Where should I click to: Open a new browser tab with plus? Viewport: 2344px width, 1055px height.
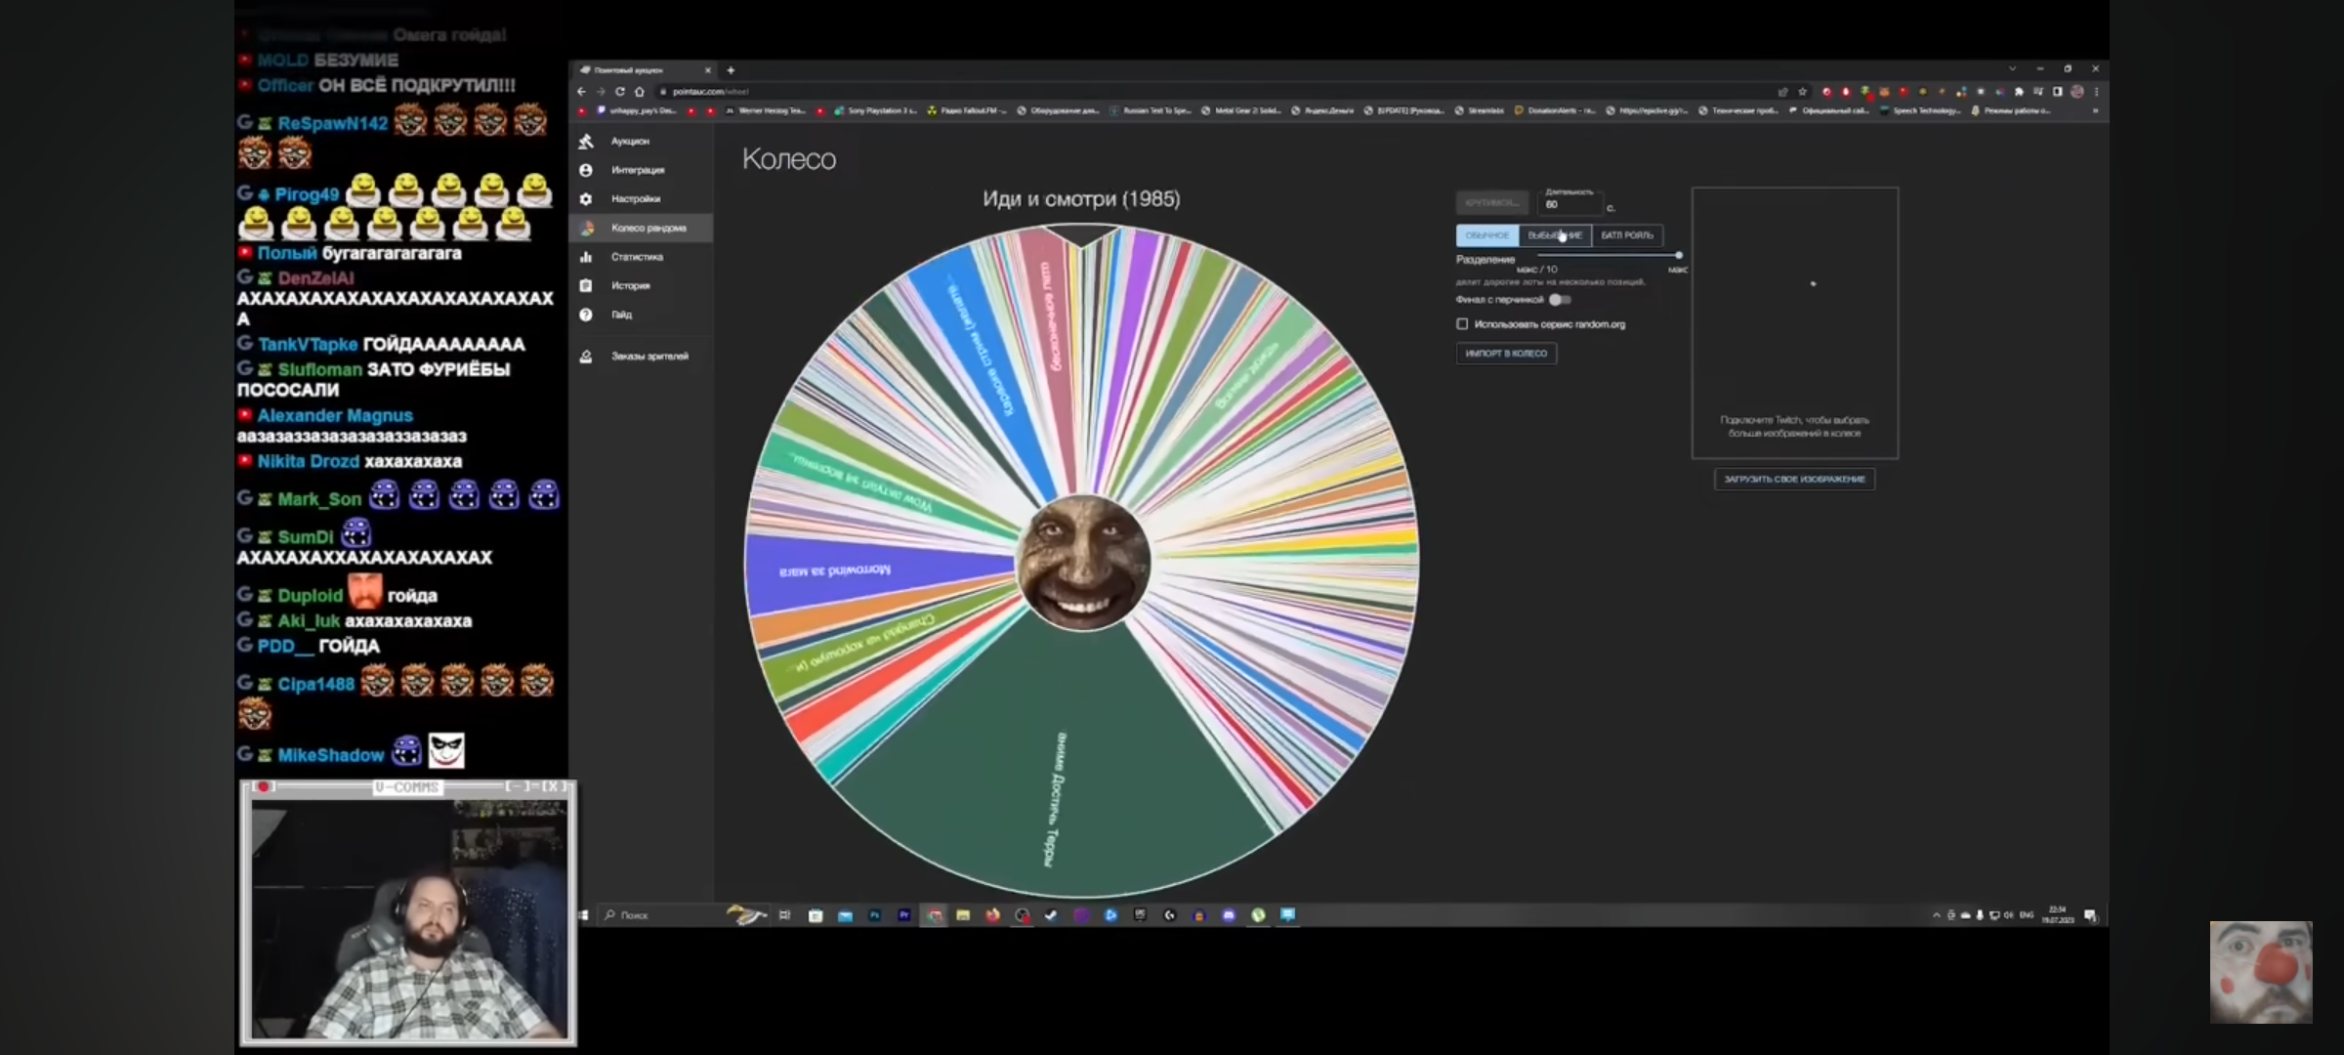[x=731, y=70]
